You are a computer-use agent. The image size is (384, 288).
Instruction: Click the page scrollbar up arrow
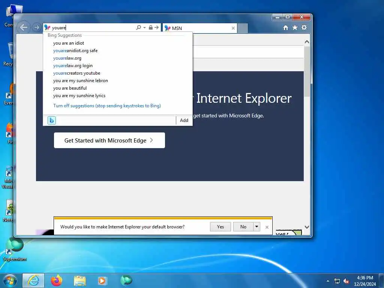[307, 42]
